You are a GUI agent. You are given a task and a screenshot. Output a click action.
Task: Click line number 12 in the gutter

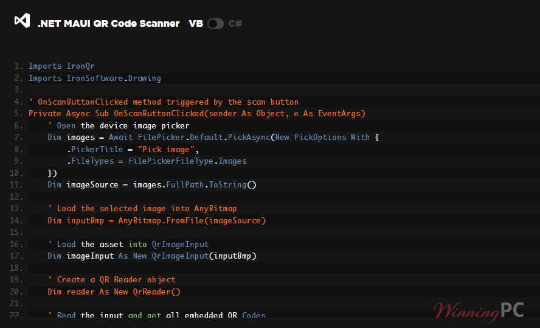16,197
